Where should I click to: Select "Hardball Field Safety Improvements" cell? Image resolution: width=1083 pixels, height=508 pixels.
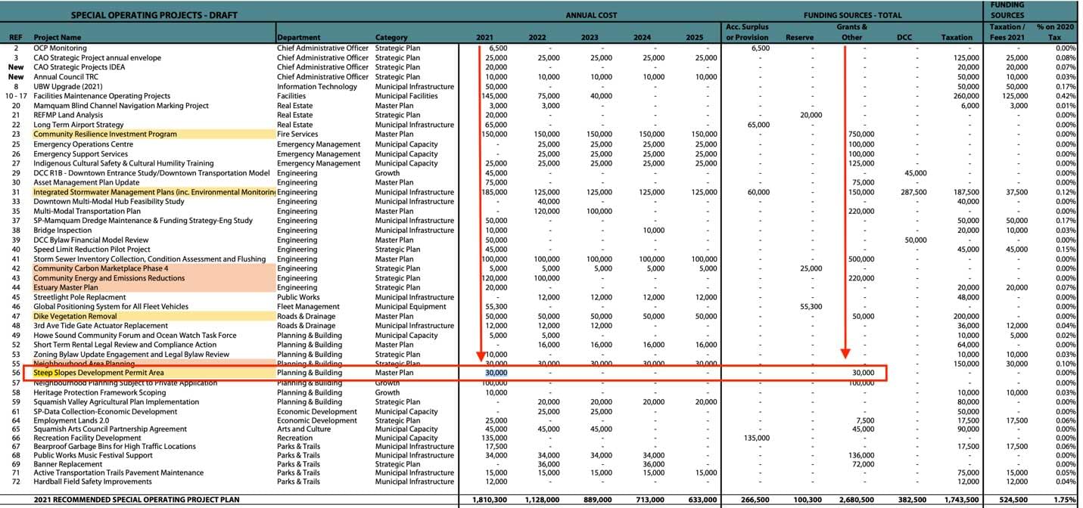pos(92,482)
